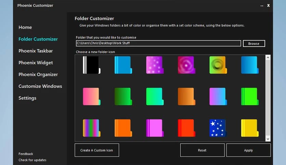Apply the selected folder icon

pyautogui.click(x=248, y=150)
